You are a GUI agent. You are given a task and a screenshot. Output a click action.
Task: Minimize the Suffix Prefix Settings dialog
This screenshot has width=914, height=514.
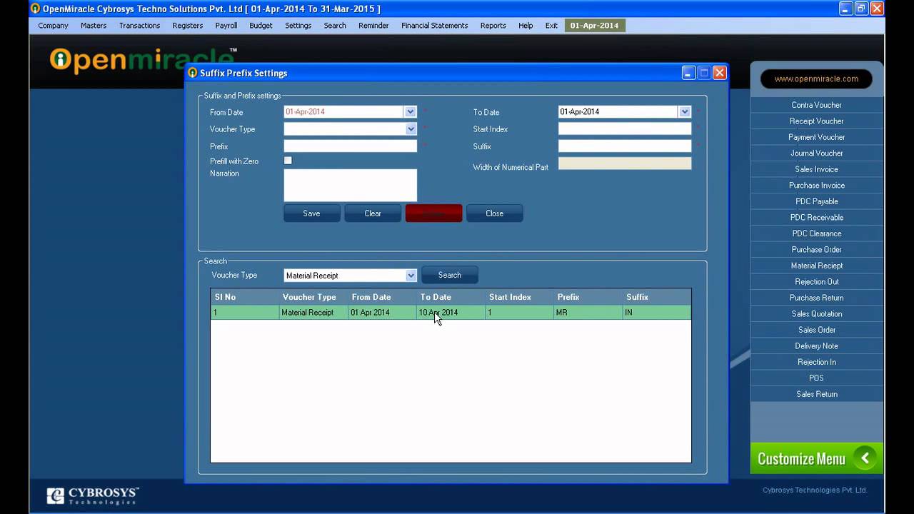pyautogui.click(x=688, y=73)
